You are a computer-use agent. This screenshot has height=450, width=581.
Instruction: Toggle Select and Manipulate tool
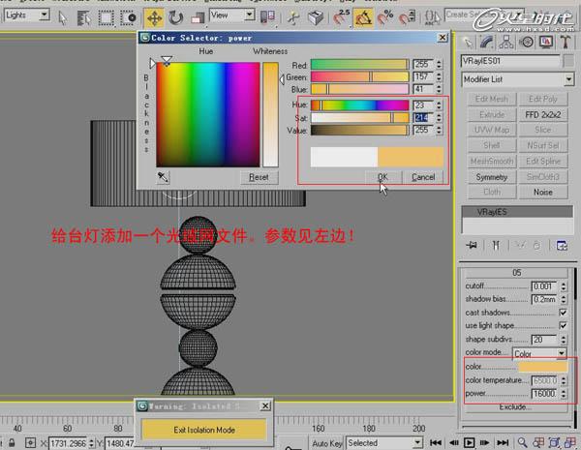click(x=293, y=17)
